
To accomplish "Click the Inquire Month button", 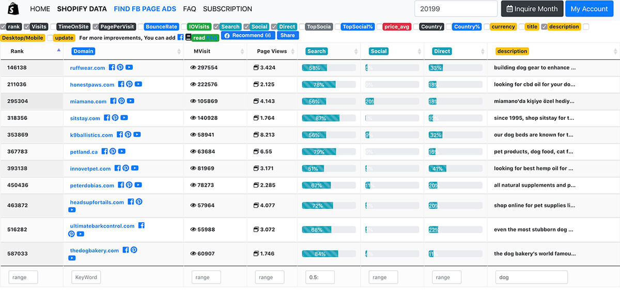I will click(532, 9).
